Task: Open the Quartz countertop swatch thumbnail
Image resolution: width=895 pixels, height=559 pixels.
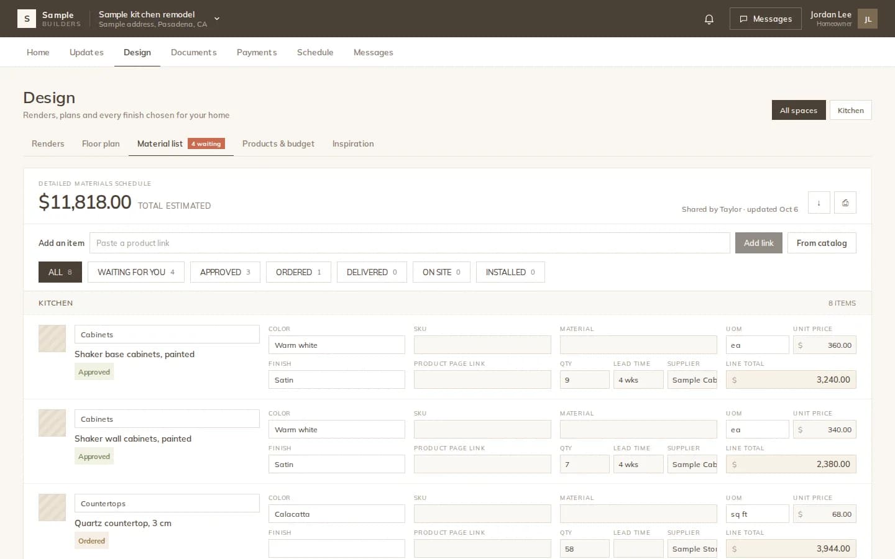Action: coord(52,507)
